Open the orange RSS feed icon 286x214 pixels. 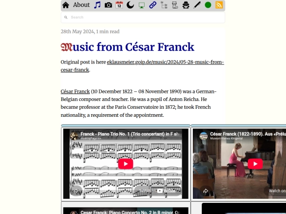pos(219,5)
